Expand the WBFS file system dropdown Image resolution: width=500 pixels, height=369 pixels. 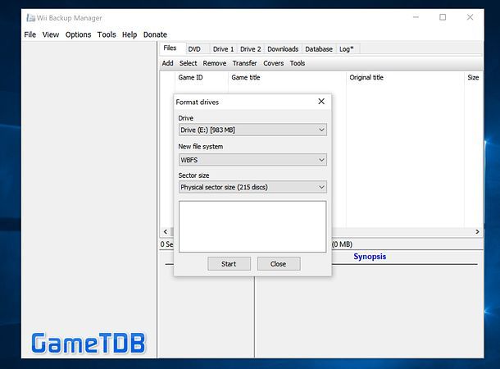pyautogui.click(x=252, y=160)
